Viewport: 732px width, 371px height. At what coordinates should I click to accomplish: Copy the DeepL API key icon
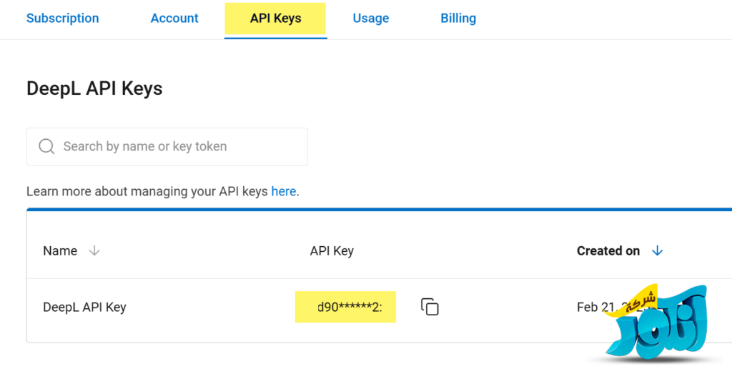point(430,307)
